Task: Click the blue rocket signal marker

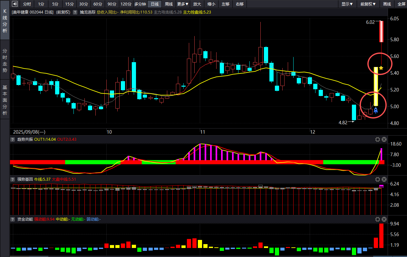Action: (x=375, y=111)
